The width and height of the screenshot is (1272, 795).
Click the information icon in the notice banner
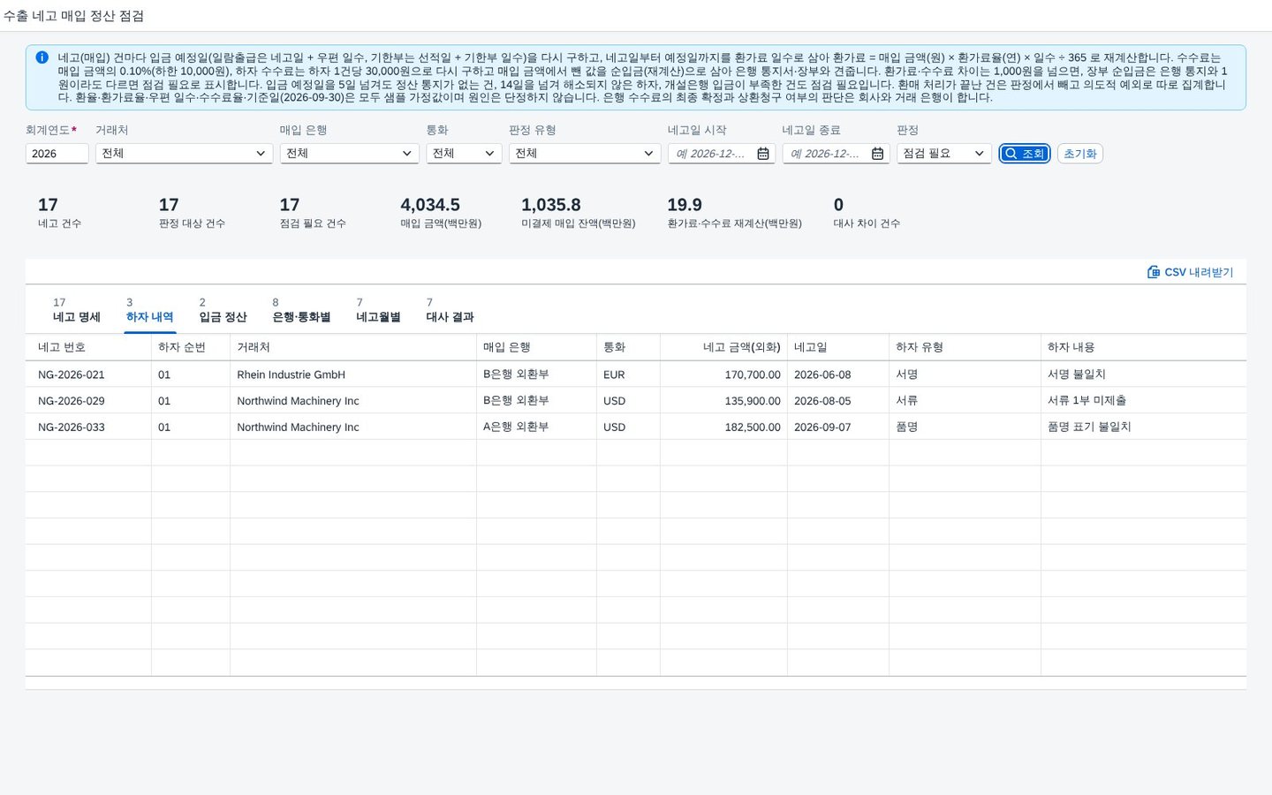point(42,57)
